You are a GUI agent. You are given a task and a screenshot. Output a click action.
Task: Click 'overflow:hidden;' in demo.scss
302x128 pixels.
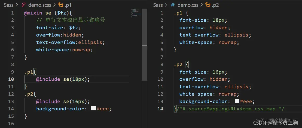(x=60, y=35)
